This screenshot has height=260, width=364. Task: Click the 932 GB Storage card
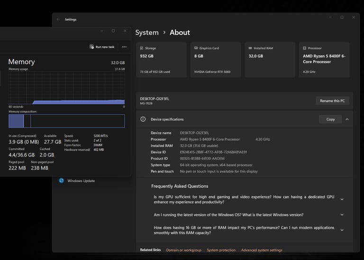161,60
